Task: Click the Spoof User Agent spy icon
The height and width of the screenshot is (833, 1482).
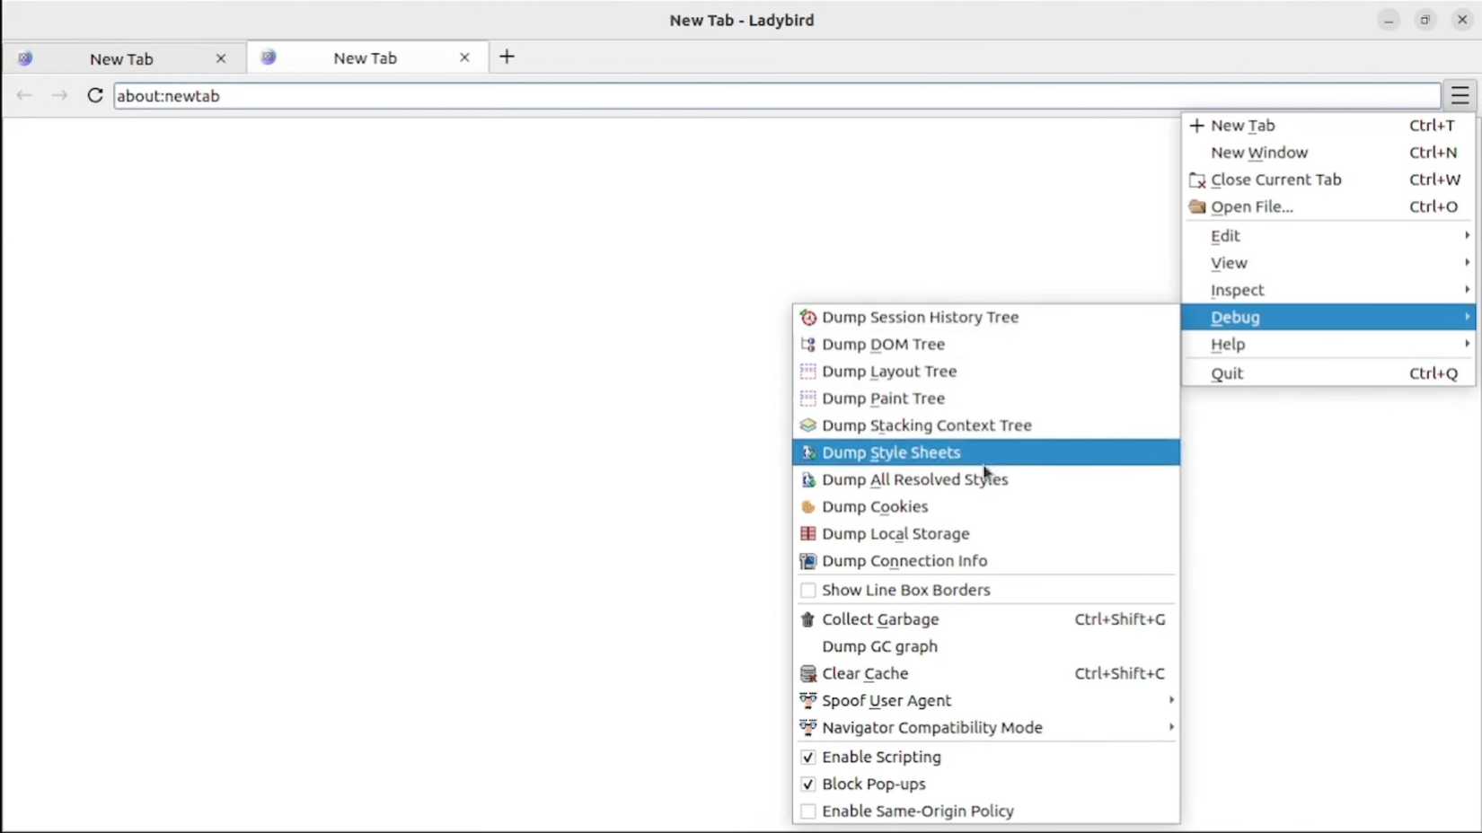Action: (x=807, y=700)
